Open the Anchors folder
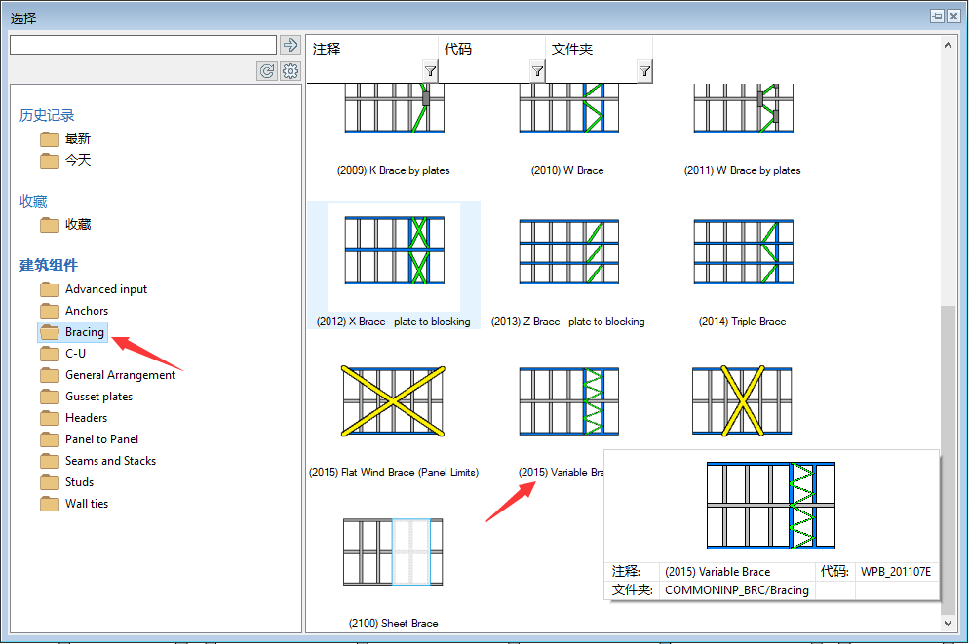 coord(74,311)
